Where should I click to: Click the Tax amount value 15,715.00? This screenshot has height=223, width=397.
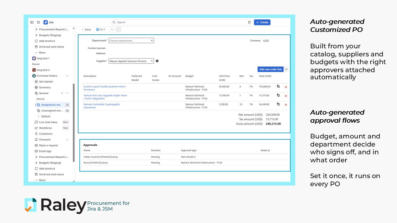point(272,119)
